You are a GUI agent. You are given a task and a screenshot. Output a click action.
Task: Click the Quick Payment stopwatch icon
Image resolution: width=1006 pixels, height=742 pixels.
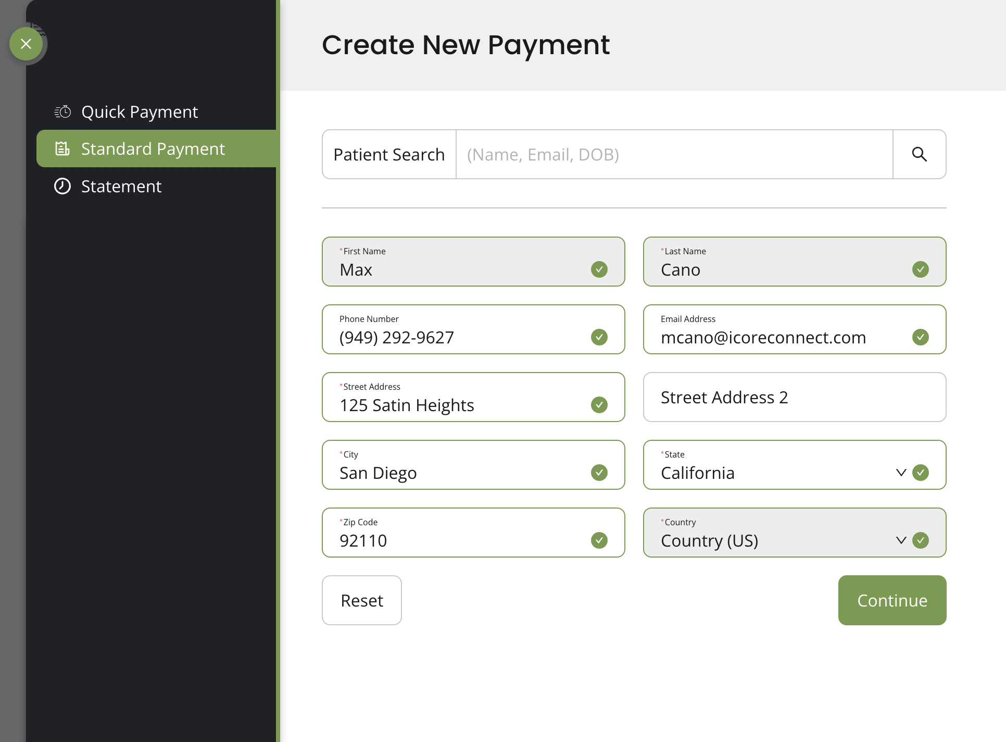coord(62,111)
